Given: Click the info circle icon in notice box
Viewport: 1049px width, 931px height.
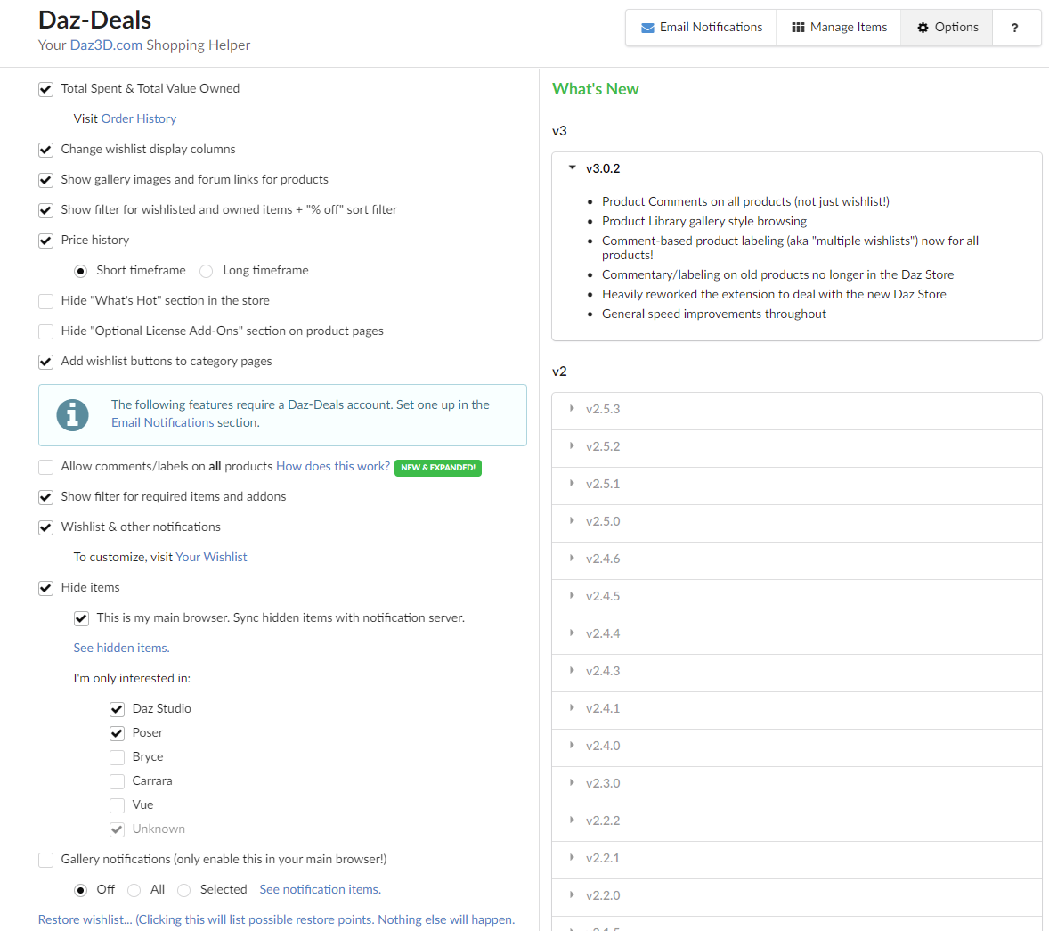Looking at the screenshot, I should (x=72, y=414).
